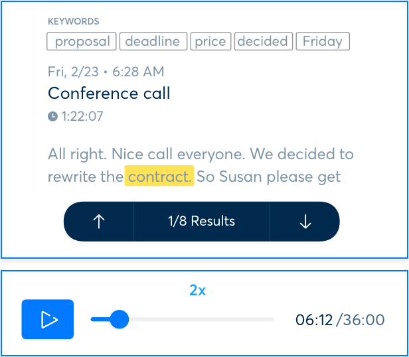Click the "All right. Nice call everyone." sentence
Image resolution: width=409 pixels, height=357 pixels.
click(x=147, y=154)
